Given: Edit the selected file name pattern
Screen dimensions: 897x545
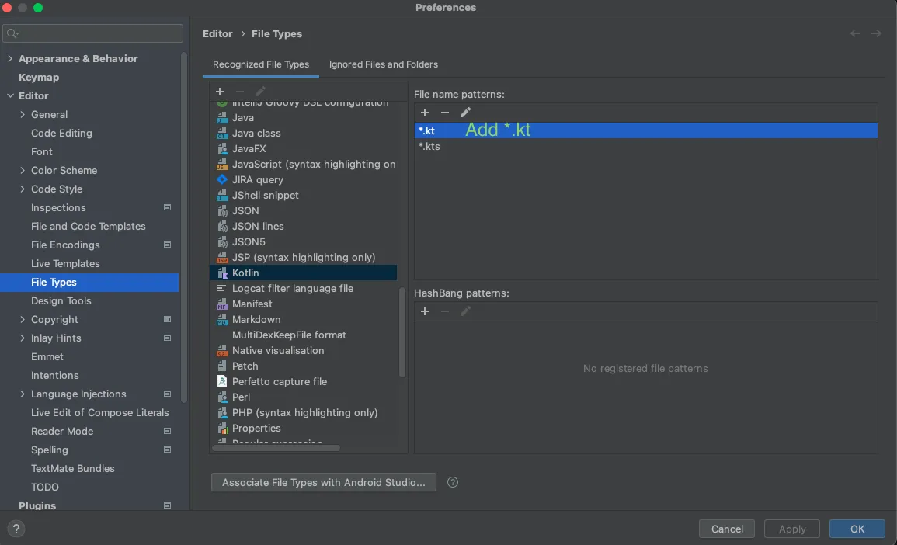Looking at the screenshot, I should coord(465,113).
